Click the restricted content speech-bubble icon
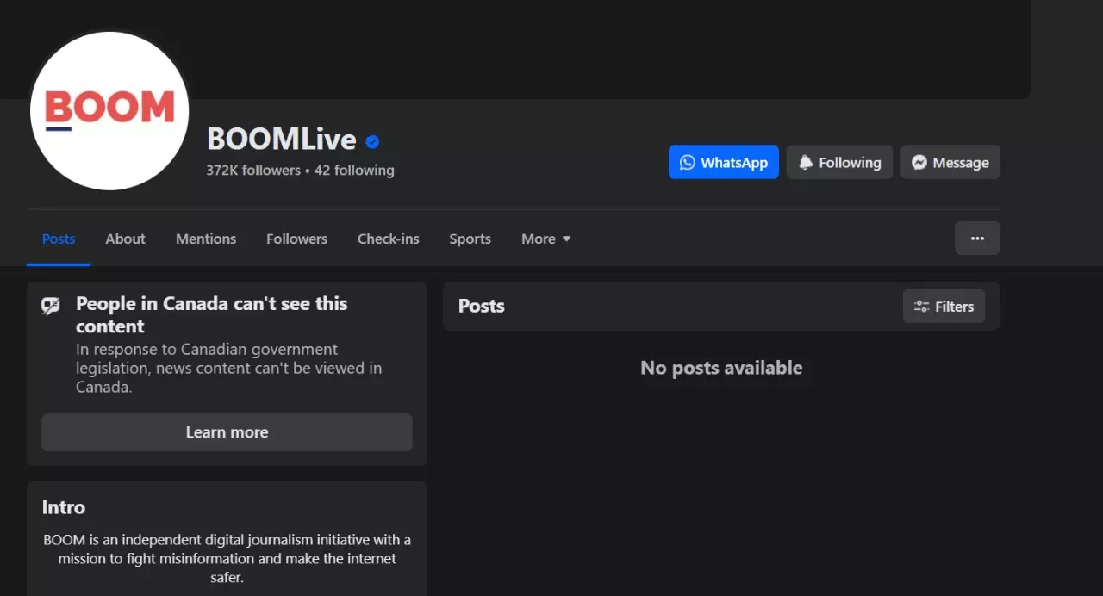 click(51, 306)
